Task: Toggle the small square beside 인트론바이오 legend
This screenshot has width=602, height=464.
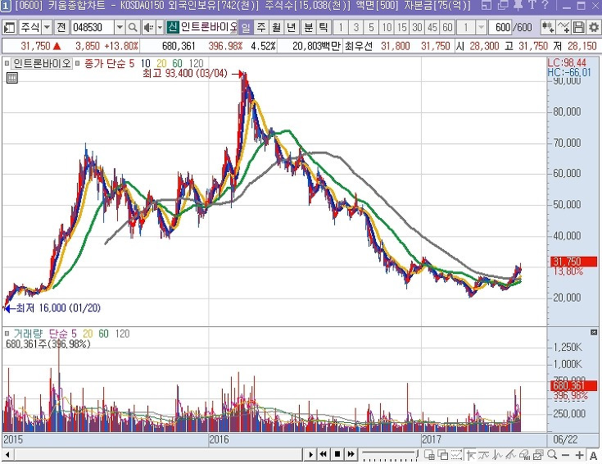Action: pyautogui.click(x=7, y=63)
